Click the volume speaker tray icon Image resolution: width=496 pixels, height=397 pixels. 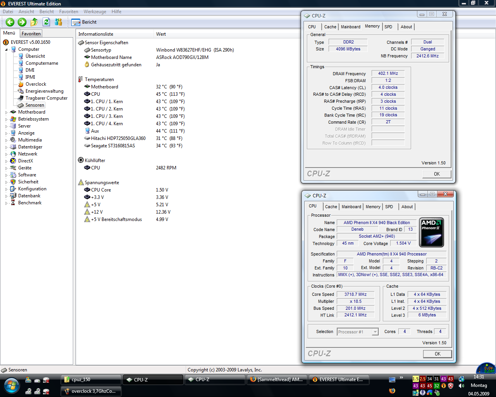click(x=461, y=386)
